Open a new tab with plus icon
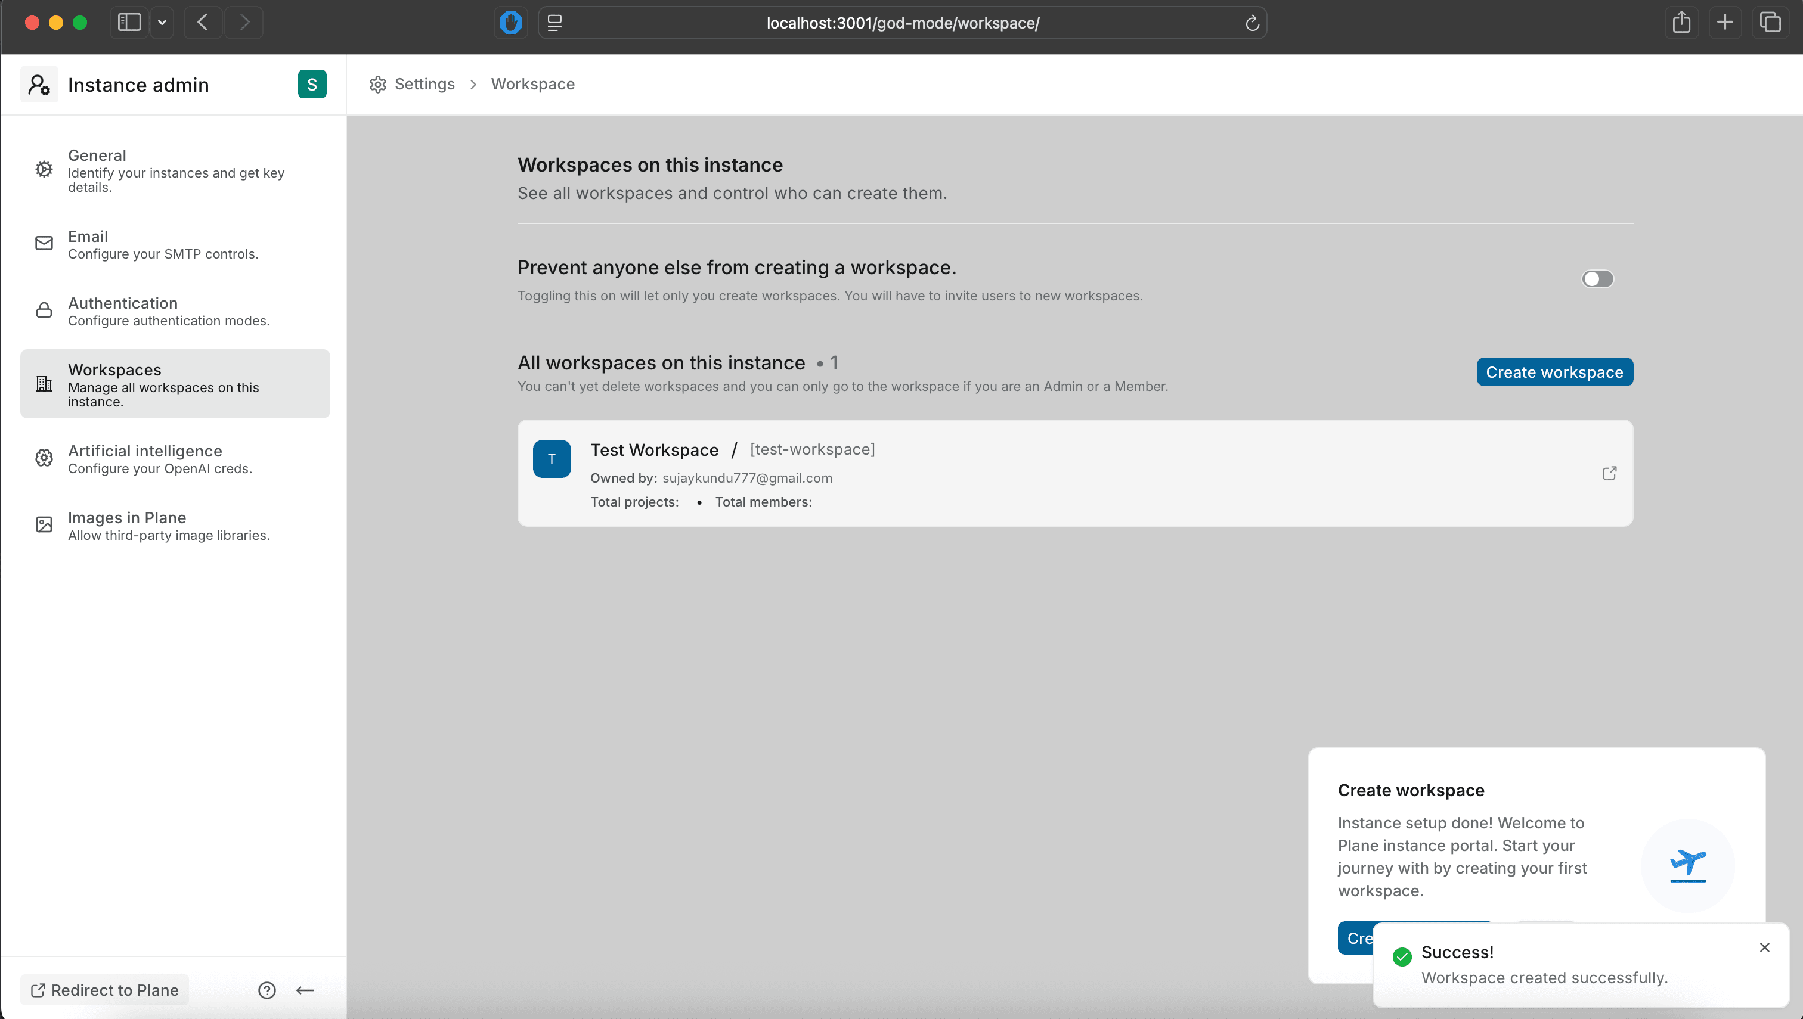 click(x=1725, y=23)
